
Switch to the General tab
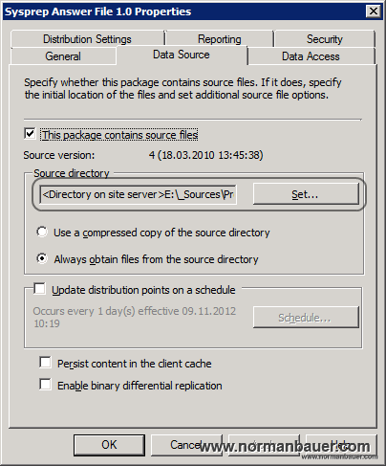coord(63,56)
